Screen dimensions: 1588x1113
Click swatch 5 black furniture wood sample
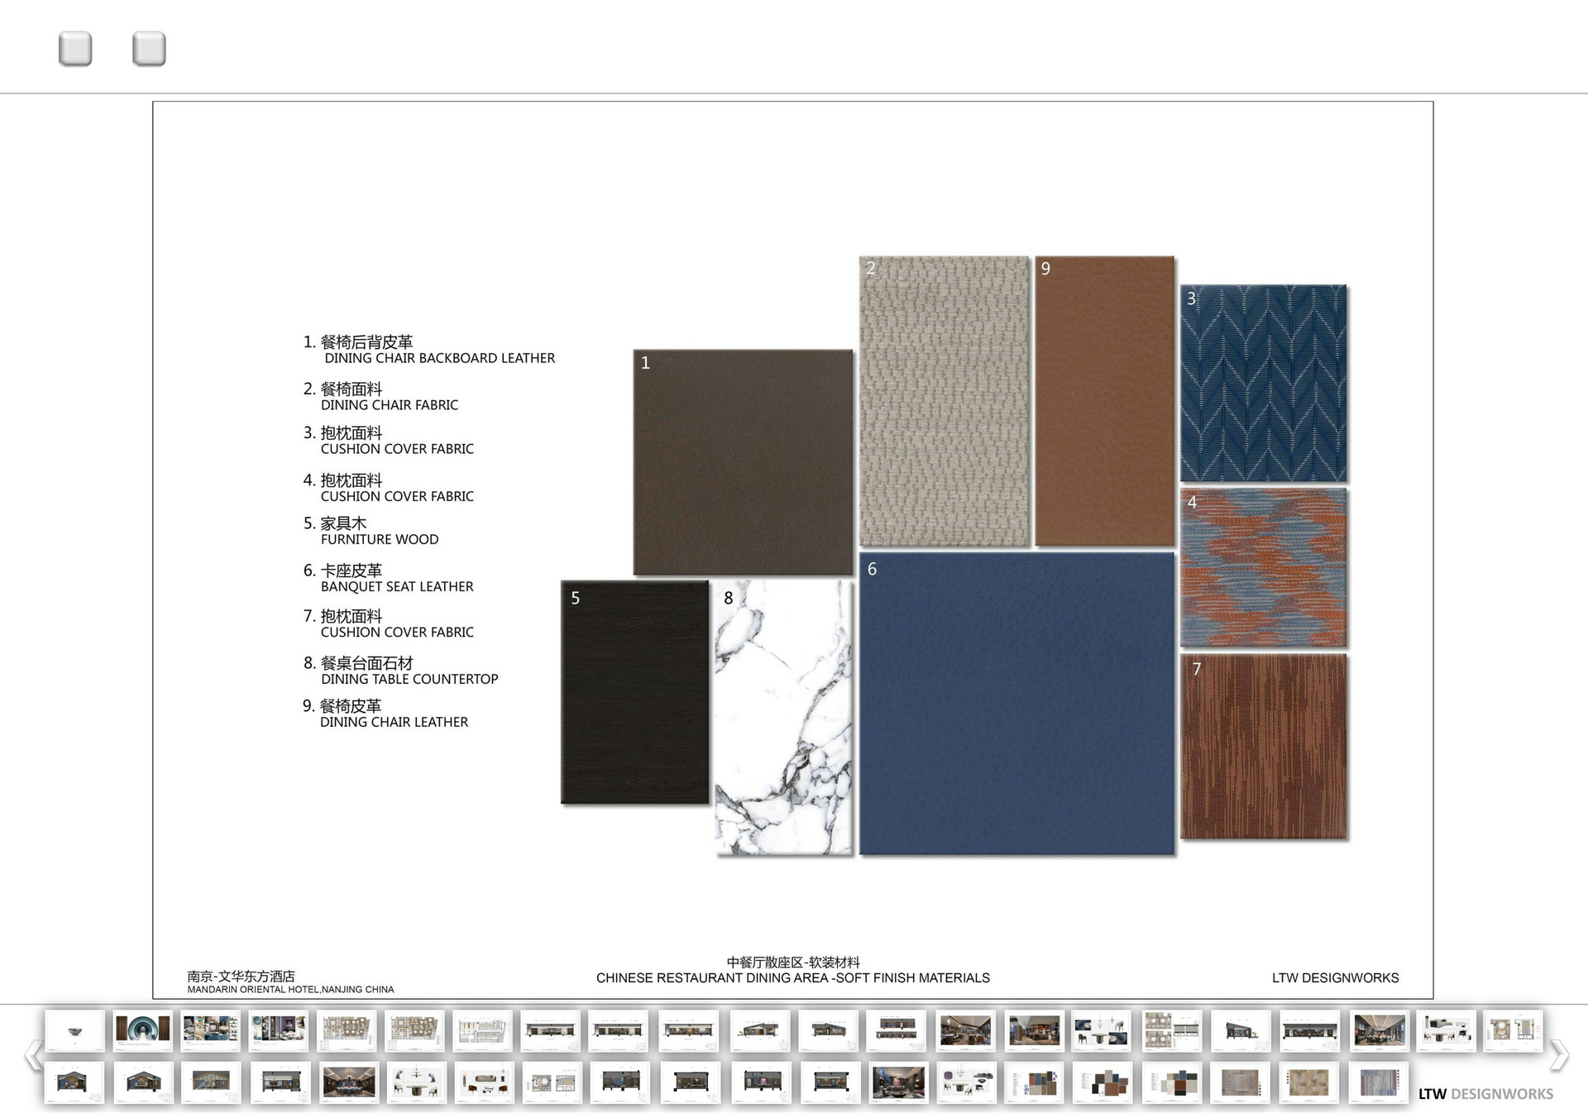click(635, 692)
